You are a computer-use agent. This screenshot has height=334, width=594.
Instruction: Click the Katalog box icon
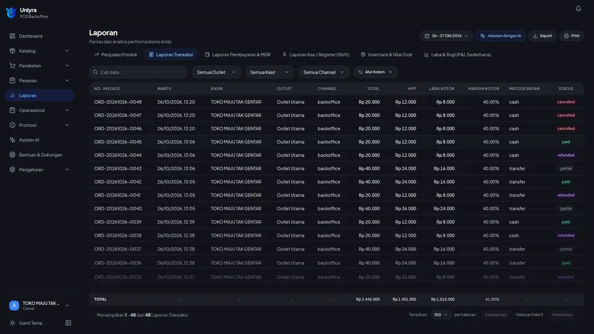12,51
